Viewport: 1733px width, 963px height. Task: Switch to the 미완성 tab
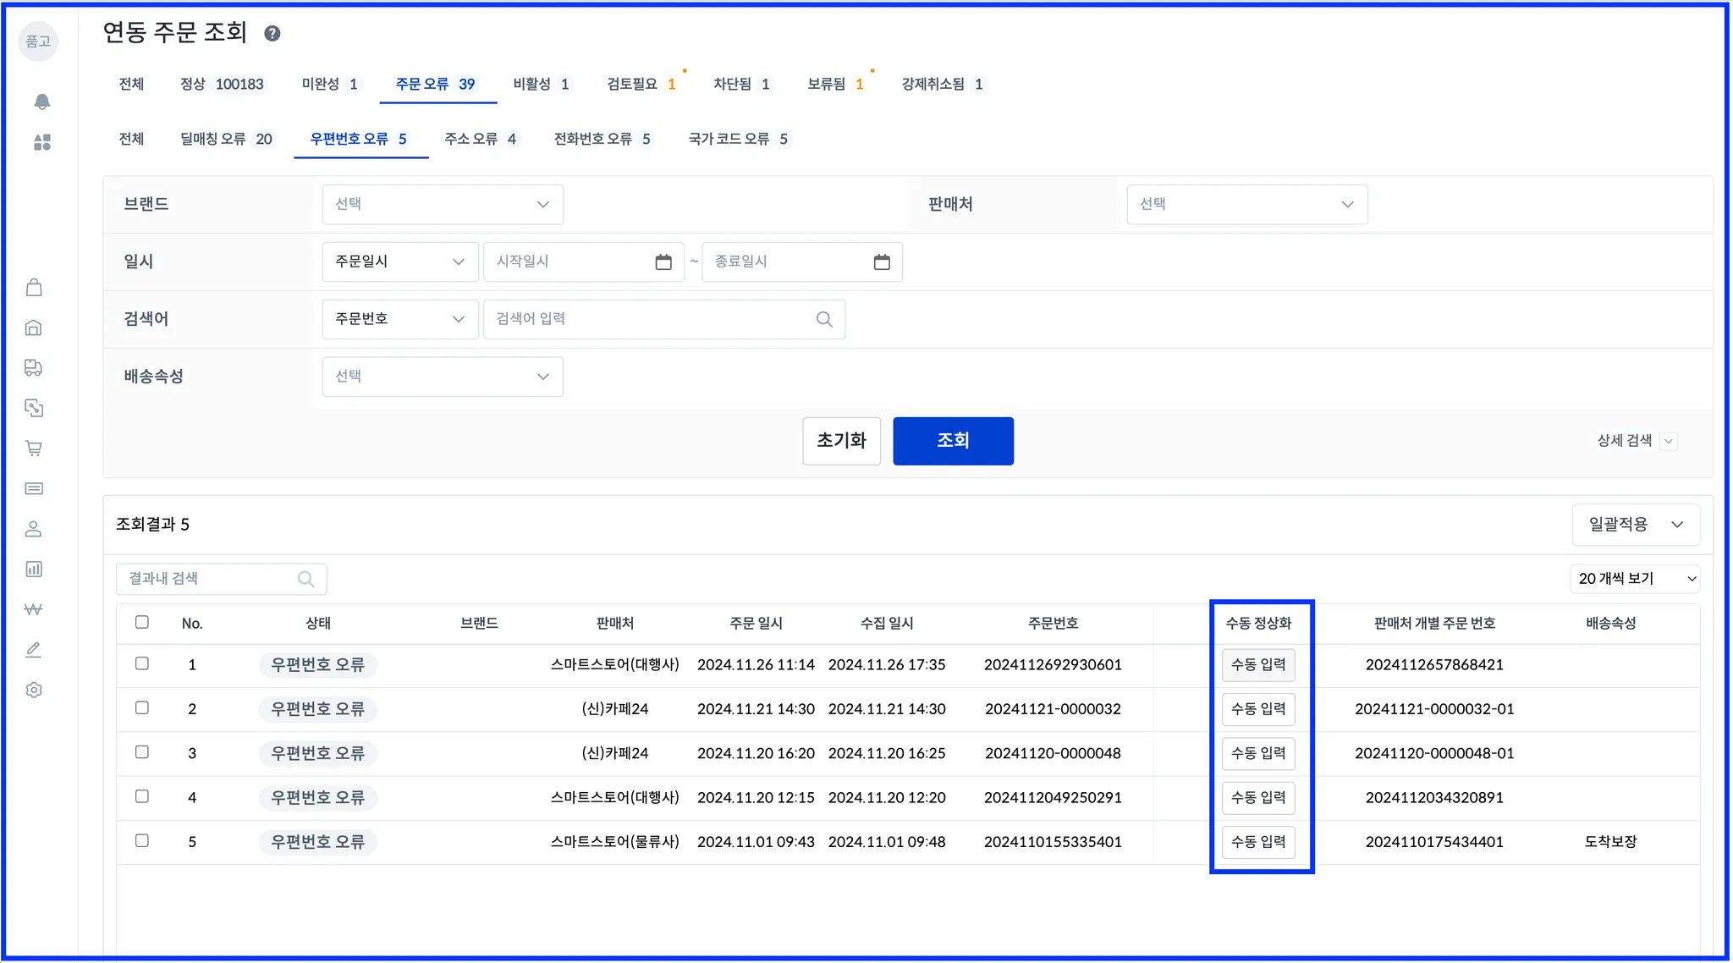329,85
